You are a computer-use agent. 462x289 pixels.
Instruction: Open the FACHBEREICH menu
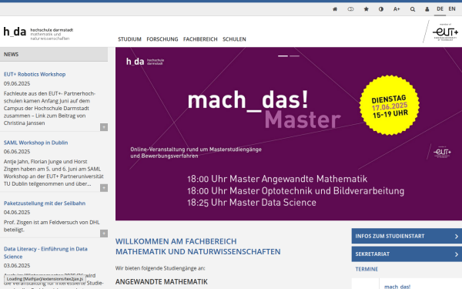click(200, 39)
